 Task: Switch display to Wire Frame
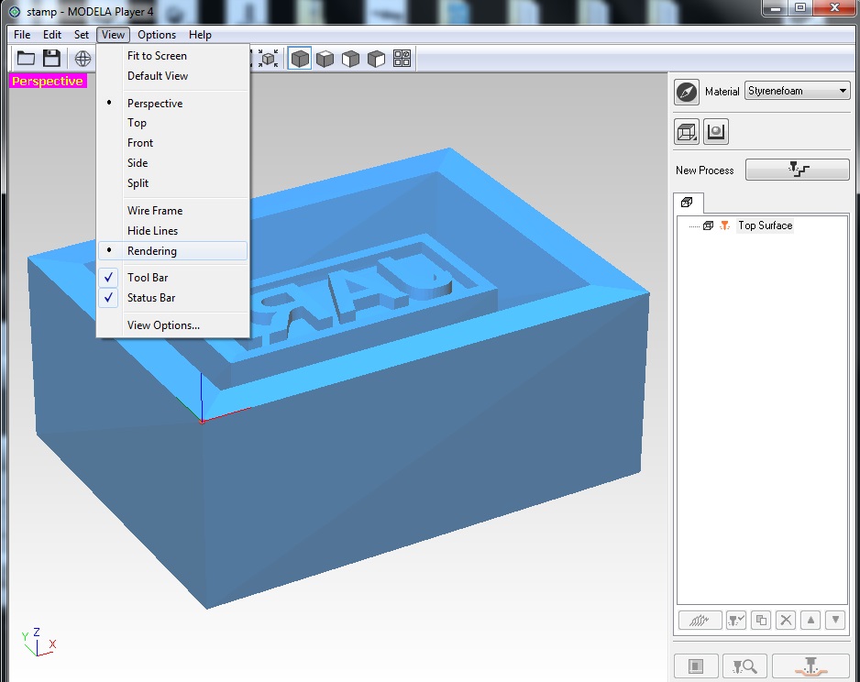pyautogui.click(x=172, y=211)
